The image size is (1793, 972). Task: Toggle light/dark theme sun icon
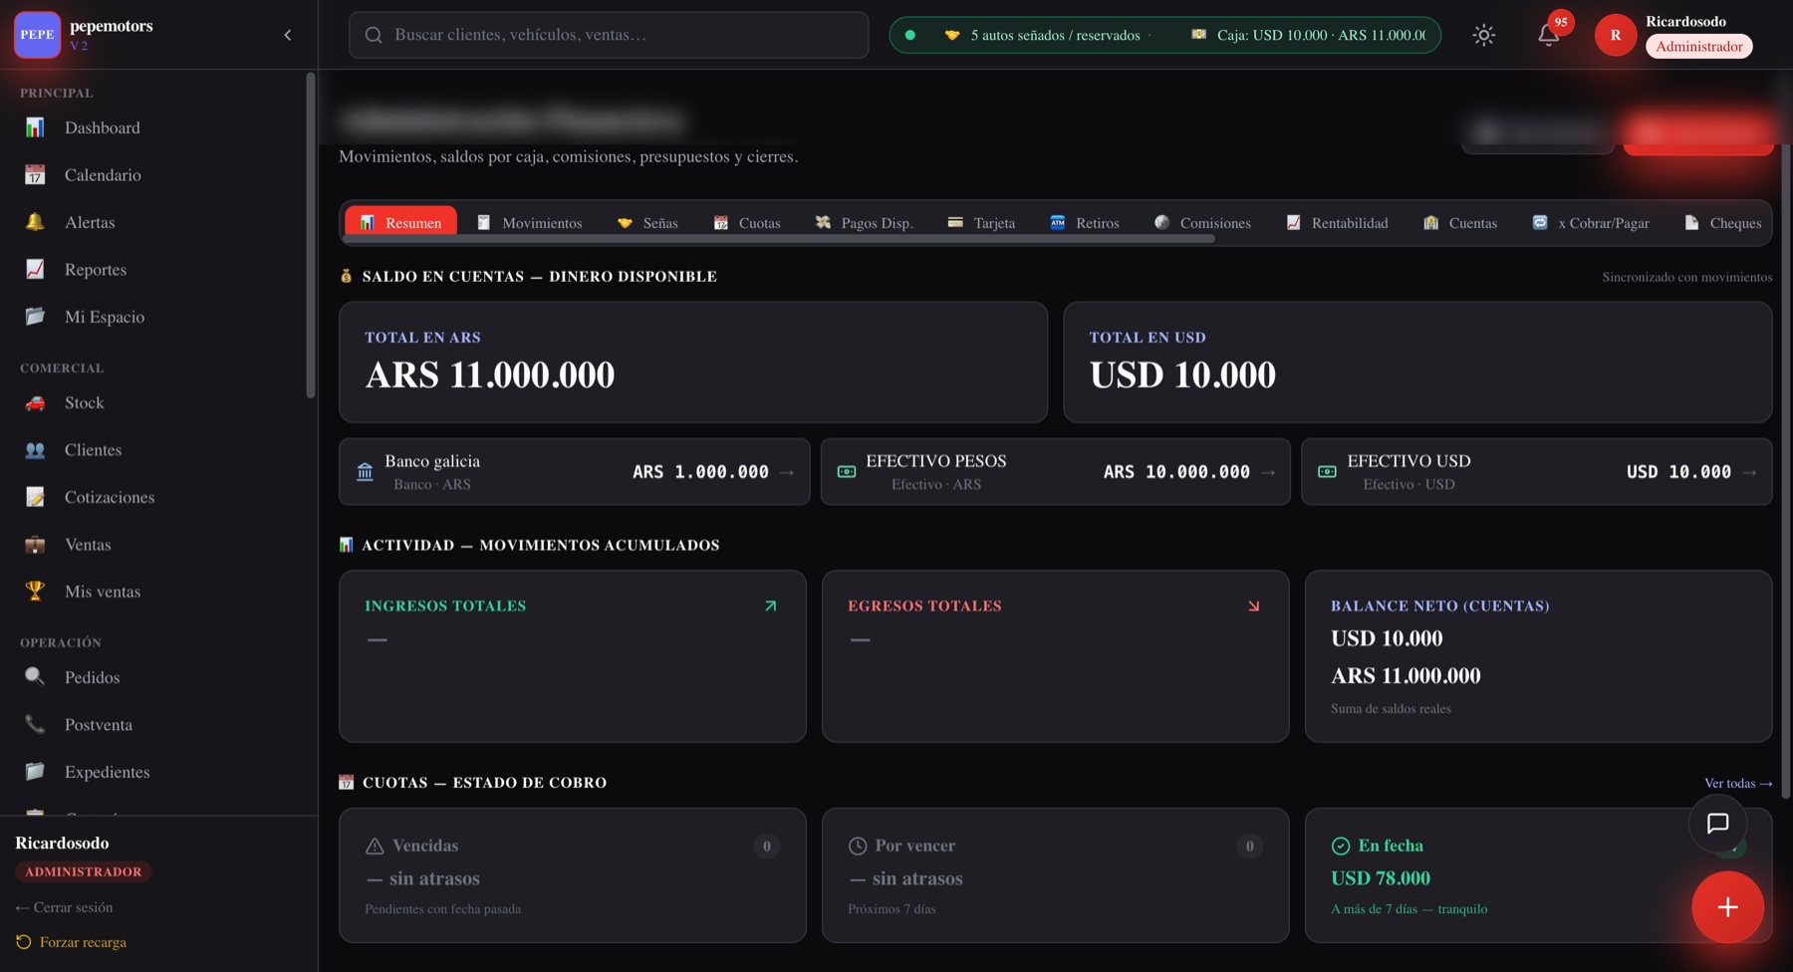click(1483, 35)
